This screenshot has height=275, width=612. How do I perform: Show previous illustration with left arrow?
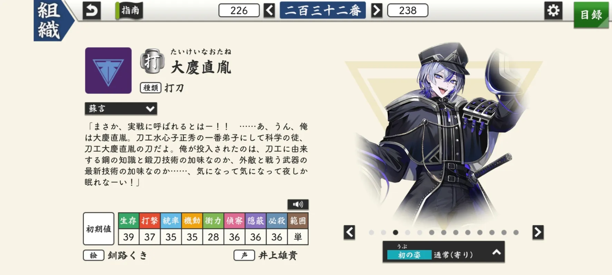(x=349, y=232)
